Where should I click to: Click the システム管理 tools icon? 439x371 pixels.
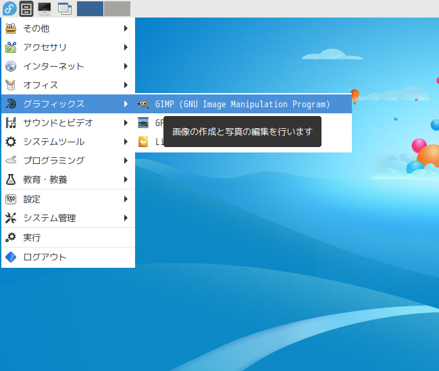(11, 218)
